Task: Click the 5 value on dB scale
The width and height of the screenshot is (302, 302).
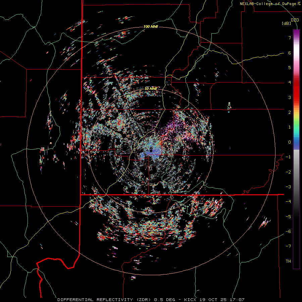Action: 290,67
